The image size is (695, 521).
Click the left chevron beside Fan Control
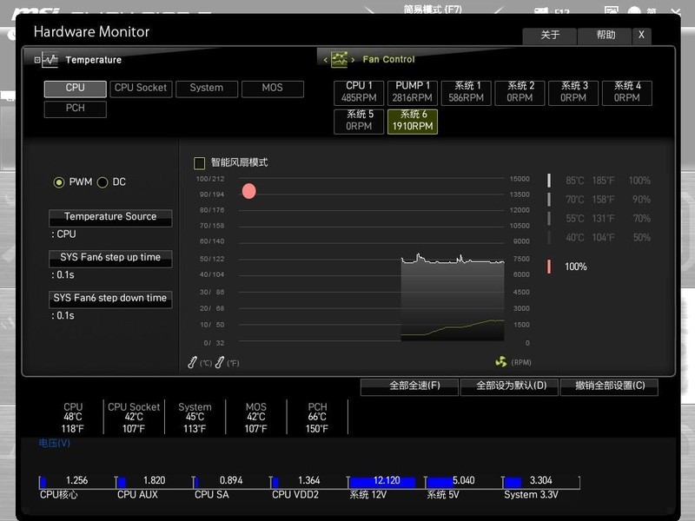click(x=326, y=60)
